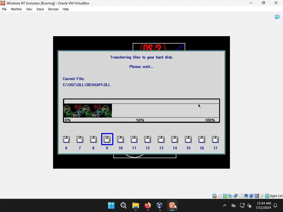This screenshot has height=212, width=283.
Task: Click the number 9 diskette label
Action: click(x=107, y=148)
